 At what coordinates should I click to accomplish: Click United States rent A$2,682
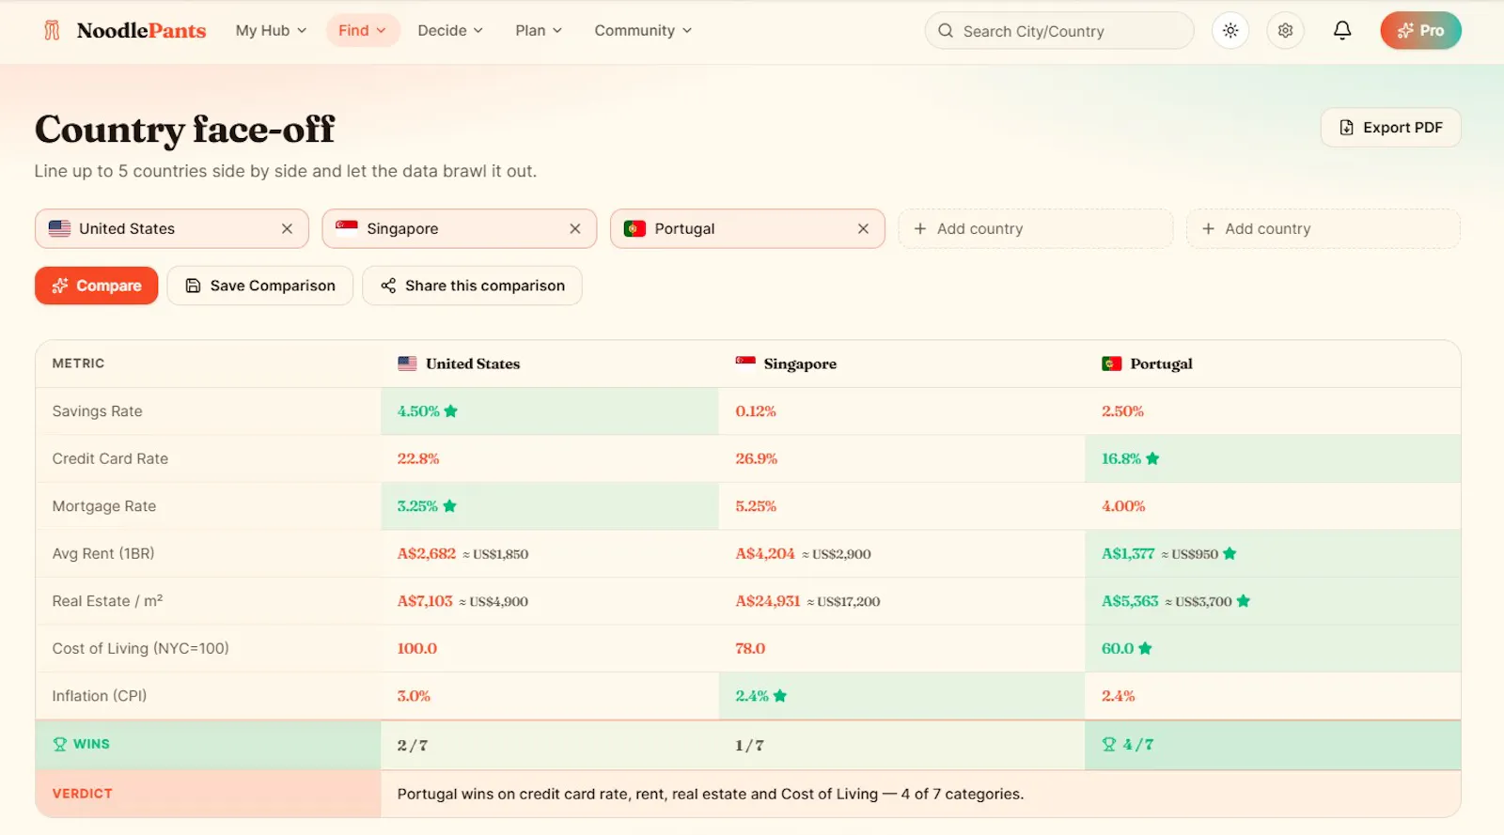pyautogui.click(x=427, y=553)
